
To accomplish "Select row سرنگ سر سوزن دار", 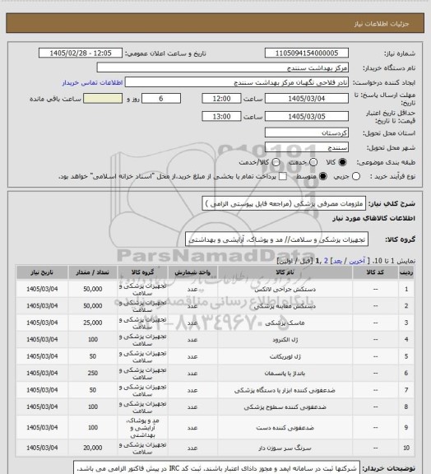I will point(215,448).
